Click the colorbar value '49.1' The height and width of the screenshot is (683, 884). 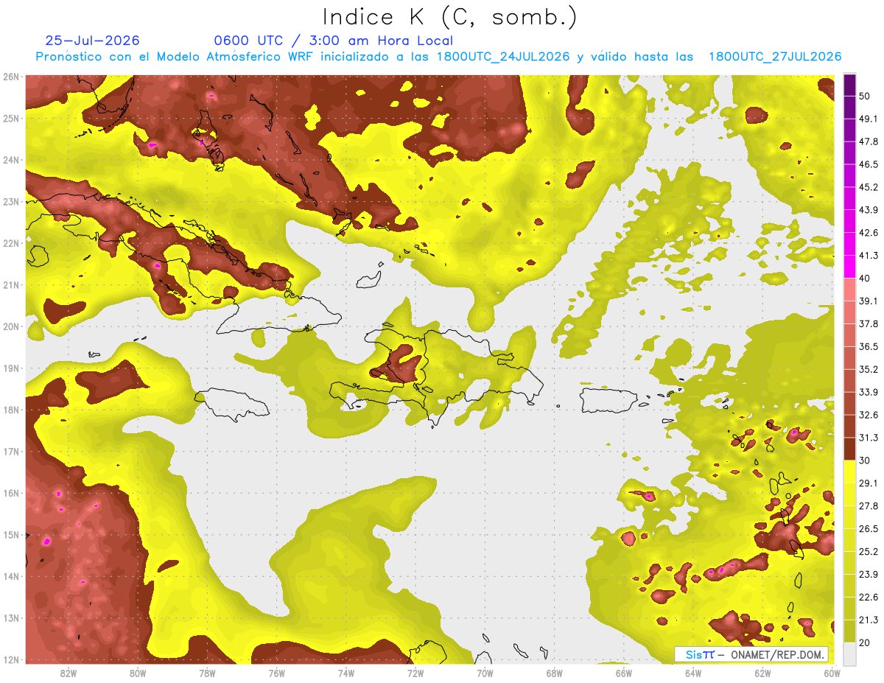point(868,119)
